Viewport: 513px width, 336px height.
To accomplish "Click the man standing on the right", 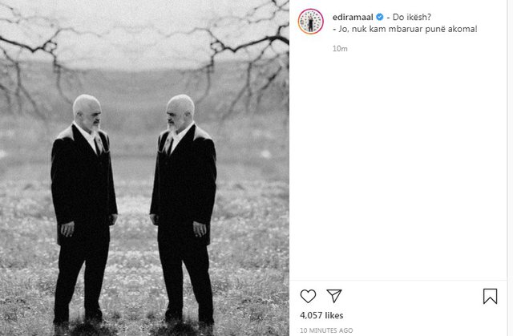I will (184, 211).
